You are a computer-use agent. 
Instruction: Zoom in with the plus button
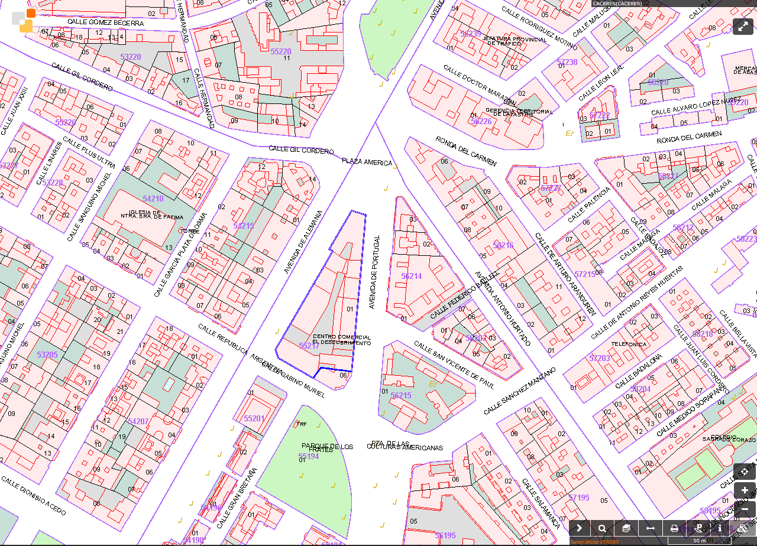tap(745, 490)
